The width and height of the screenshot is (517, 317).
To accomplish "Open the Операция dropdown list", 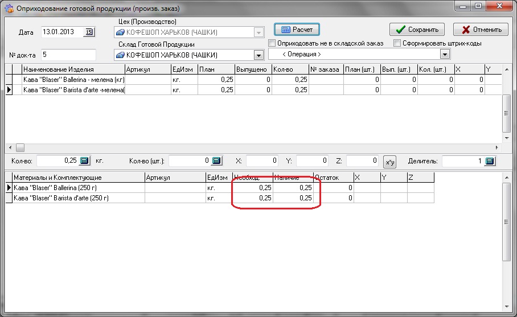I will tap(445, 54).
